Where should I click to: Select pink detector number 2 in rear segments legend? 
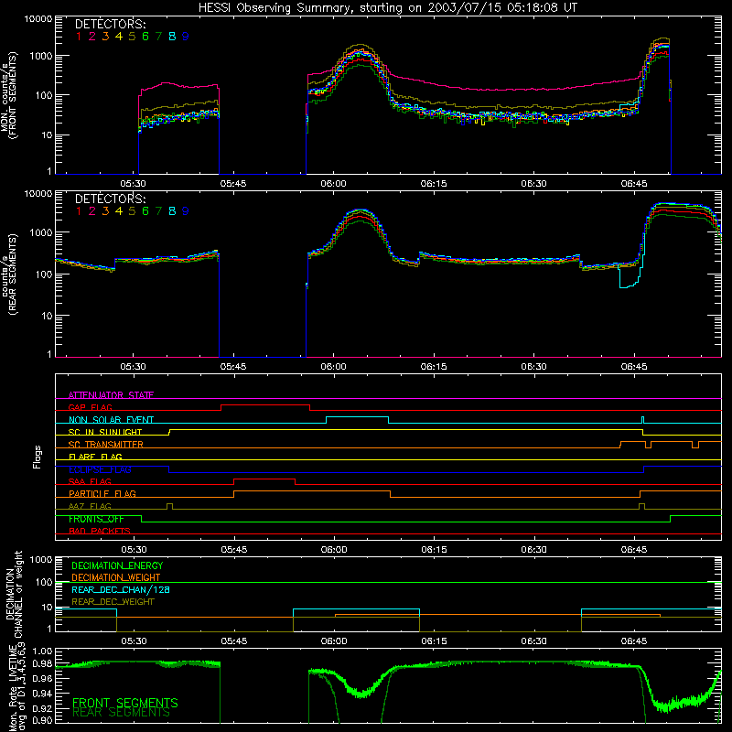92,211
